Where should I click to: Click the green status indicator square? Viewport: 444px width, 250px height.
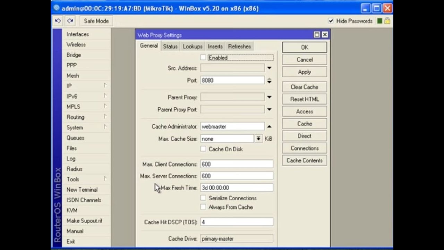pos(380,21)
